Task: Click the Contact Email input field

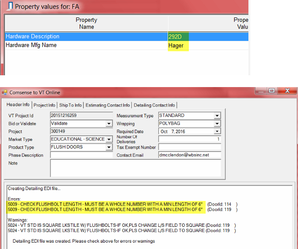Action: tap(189, 155)
